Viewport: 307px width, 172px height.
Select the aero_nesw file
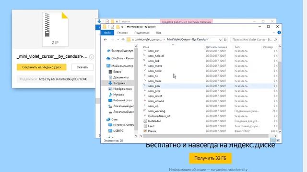coord(154,71)
